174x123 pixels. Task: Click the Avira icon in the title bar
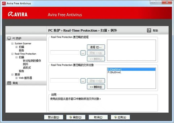tap(4, 3)
